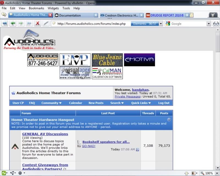Click the Opera Turbo status bar icon
Screen dimensions: 220x176
click(x=20, y=173)
